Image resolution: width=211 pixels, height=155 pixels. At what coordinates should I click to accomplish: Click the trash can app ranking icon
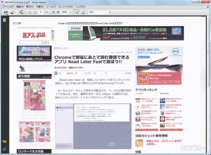[x=162, y=113]
